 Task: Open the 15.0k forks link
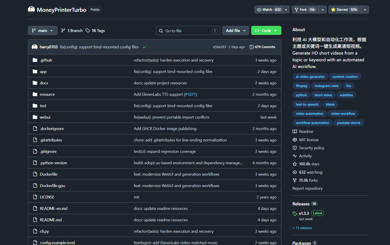pyautogui.click(x=305, y=180)
